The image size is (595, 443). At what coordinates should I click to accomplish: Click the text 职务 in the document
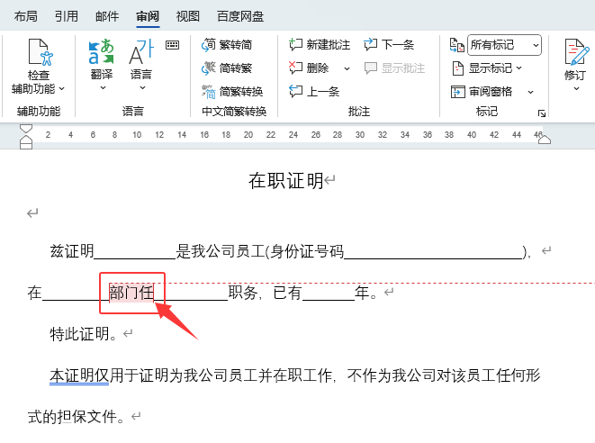tap(243, 293)
